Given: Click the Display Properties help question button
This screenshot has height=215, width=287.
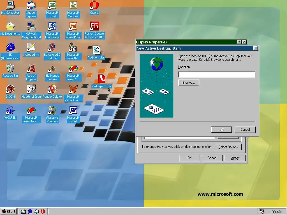Looking at the screenshot, I should coord(239,42).
